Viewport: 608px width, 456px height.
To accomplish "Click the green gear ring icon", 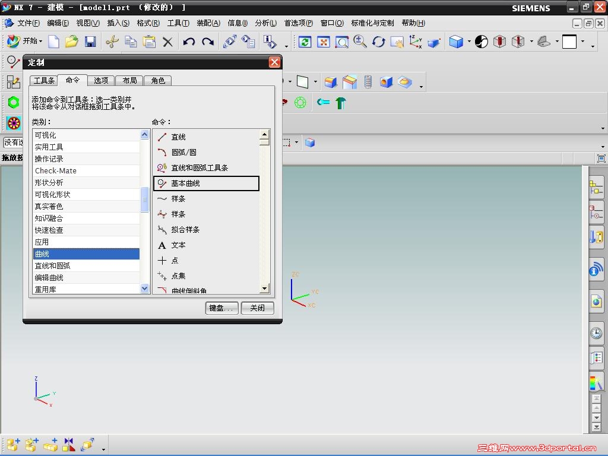I will point(300,103).
